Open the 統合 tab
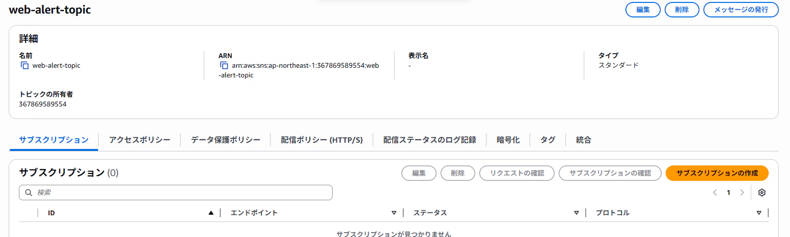Image resolution: width=790 pixels, height=237 pixels. 583,140
